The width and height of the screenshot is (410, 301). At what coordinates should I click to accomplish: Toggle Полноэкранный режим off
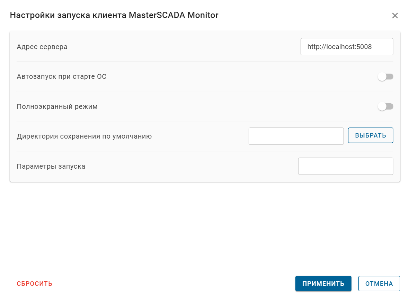(x=385, y=106)
